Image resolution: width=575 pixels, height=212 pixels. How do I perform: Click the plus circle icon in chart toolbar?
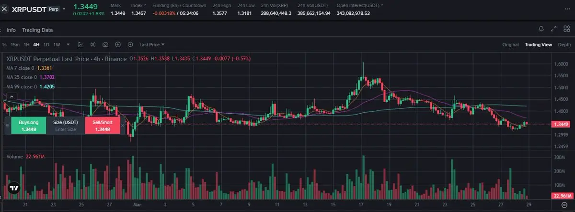[x=118, y=45]
